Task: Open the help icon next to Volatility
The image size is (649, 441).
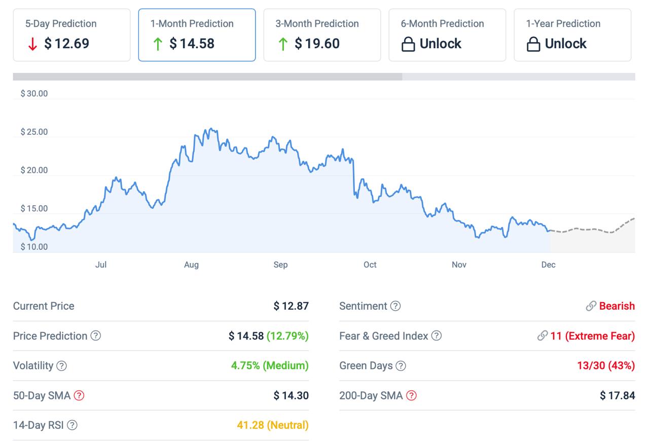Action: [x=61, y=365]
